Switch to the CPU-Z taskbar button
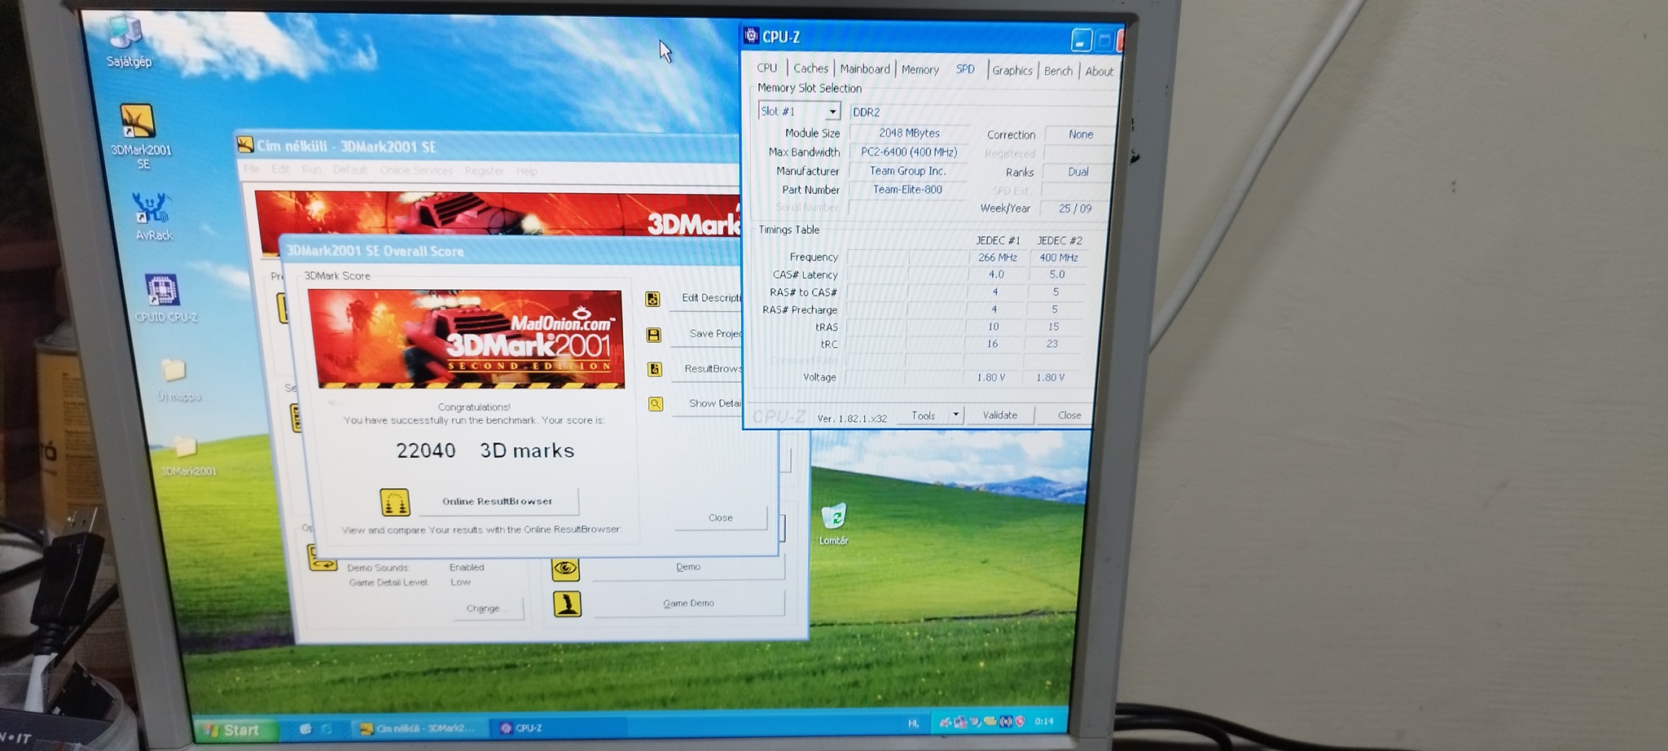The width and height of the screenshot is (1668, 751). pyautogui.click(x=559, y=728)
